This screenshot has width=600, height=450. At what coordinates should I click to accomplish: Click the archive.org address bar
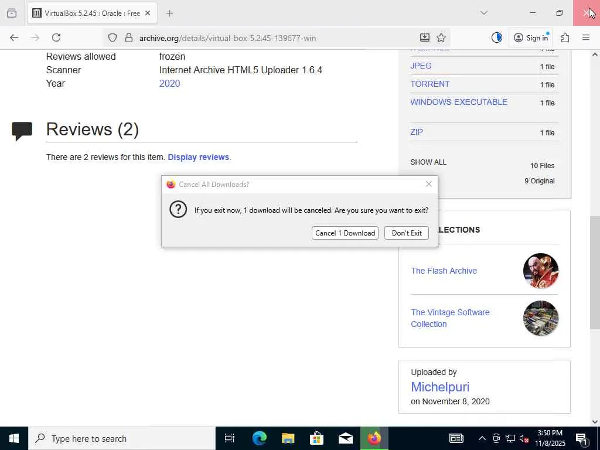(275, 38)
